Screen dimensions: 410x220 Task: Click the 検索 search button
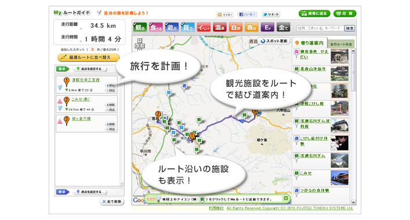350,28
